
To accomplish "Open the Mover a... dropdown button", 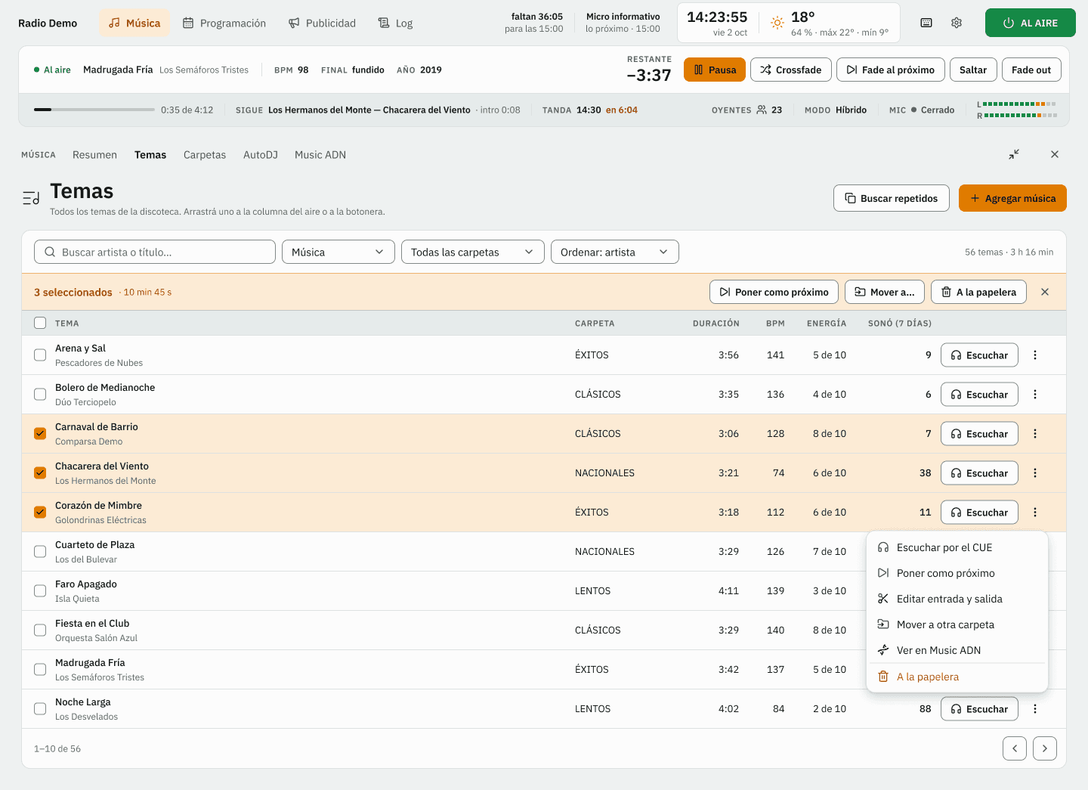I will pyautogui.click(x=885, y=292).
